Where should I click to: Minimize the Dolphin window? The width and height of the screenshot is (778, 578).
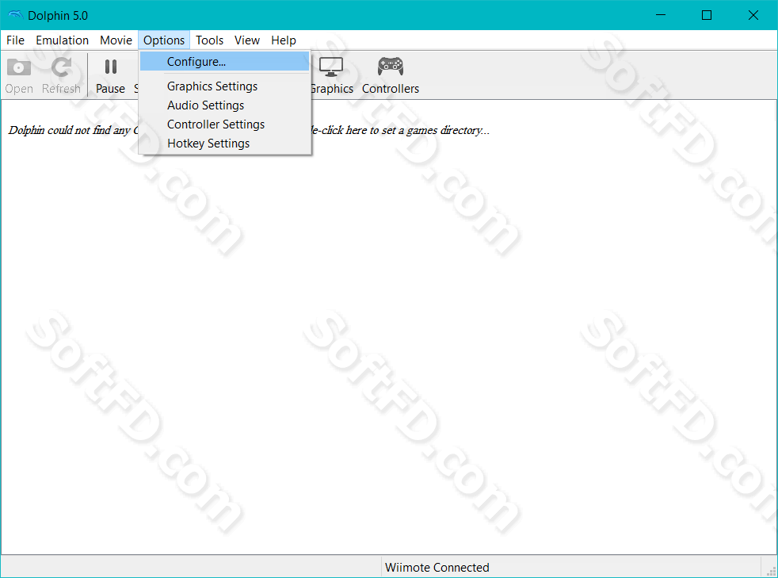pyautogui.click(x=661, y=15)
